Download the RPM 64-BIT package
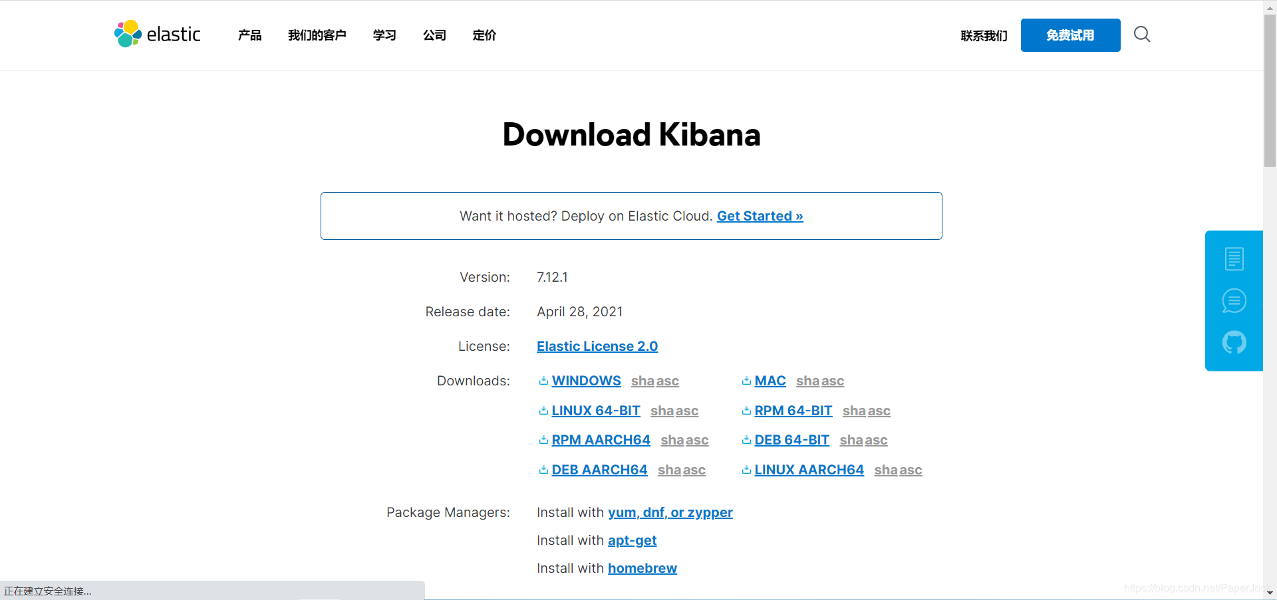 point(793,411)
